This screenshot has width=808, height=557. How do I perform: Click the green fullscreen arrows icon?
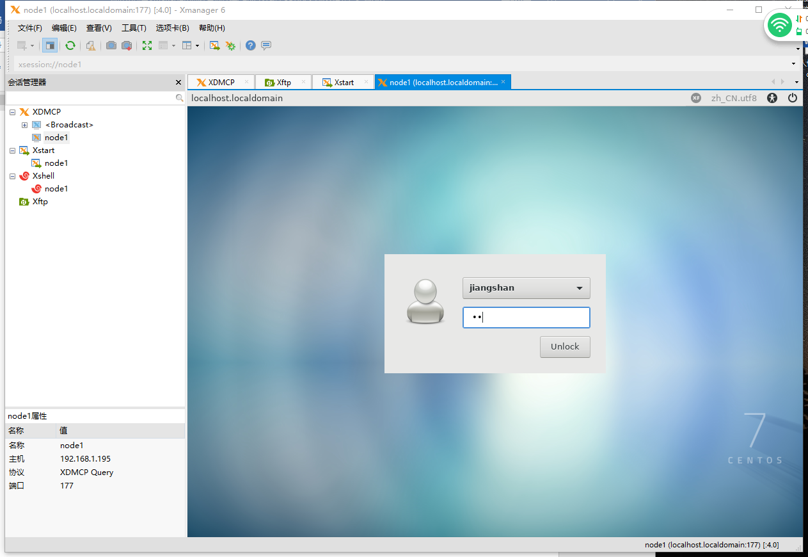[147, 45]
